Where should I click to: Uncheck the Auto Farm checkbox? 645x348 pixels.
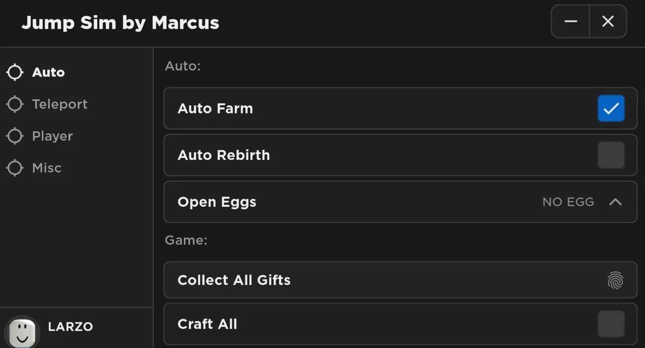pos(611,108)
